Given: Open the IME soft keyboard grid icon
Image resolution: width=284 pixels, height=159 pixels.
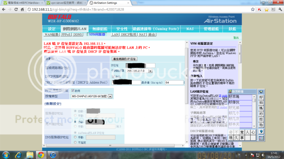Looking at the screenshot, I should coord(261,138).
